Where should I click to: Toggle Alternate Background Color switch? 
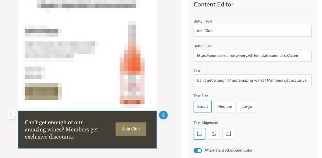coord(198,151)
